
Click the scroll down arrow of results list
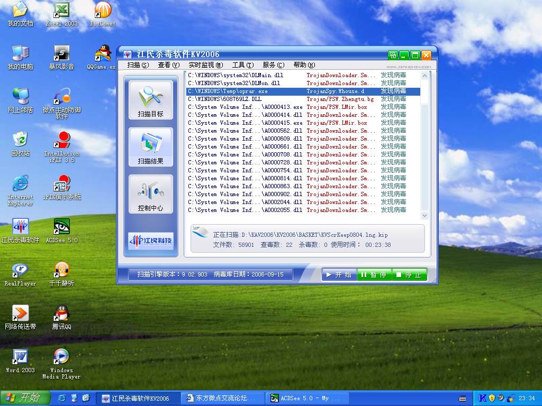click(x=424, y=216)
